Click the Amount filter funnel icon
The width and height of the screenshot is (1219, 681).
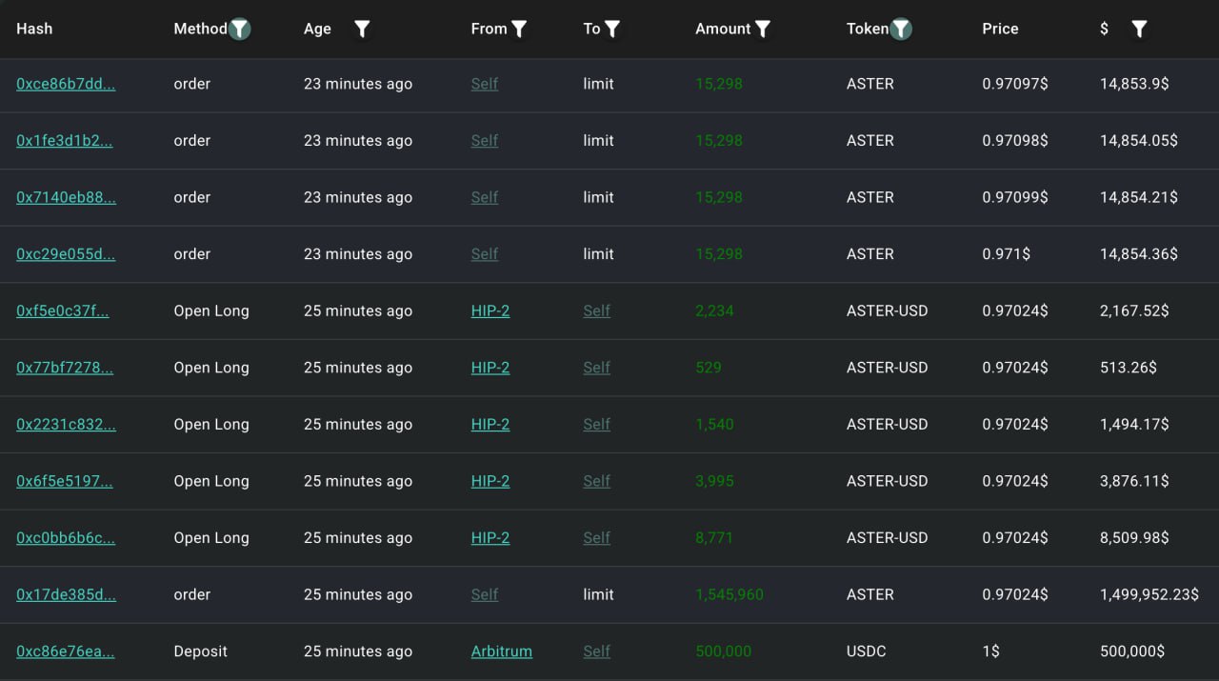tap(763, 29)
